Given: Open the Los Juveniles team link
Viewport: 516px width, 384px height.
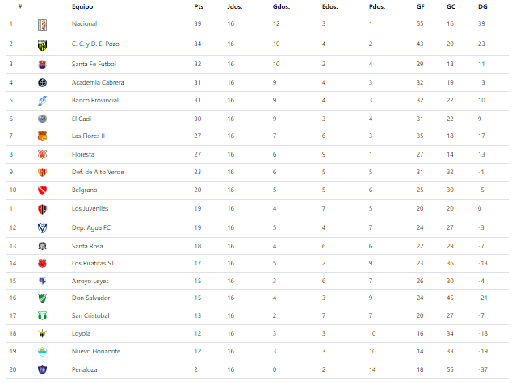Looking at the screenshot, I should point(90,208).
